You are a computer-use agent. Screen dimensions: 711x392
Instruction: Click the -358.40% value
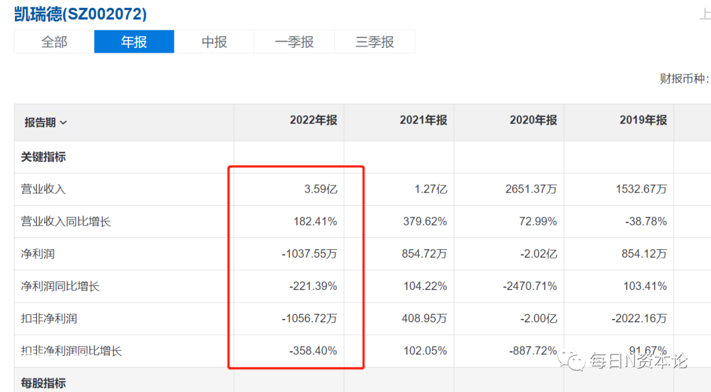tap(313, 351)
